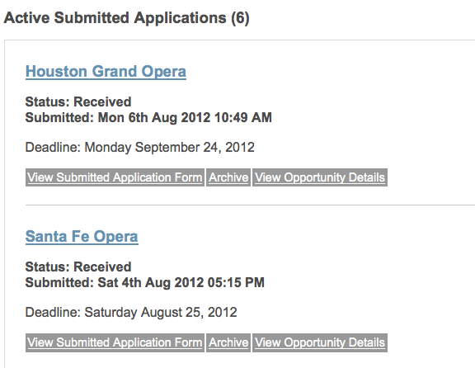View opportunity details for Santa Fe Opera
This screenshot has width=475, height=368.
320,342
